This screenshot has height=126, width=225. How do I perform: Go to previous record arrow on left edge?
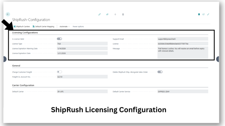click(5, 59)
